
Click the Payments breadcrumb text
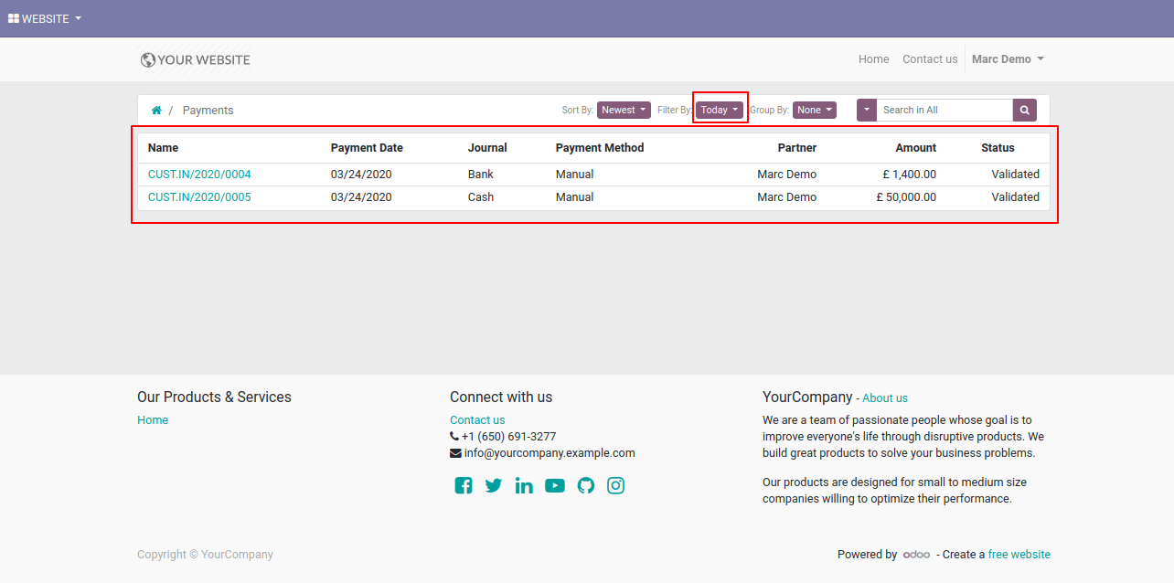click(x=208, y=111)
